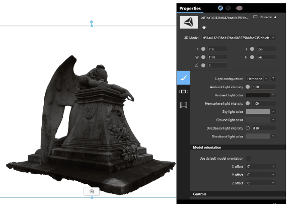302x204 pixels.
Task: Click the binding icon for Directional light intensity
Action: coord(248,128)
